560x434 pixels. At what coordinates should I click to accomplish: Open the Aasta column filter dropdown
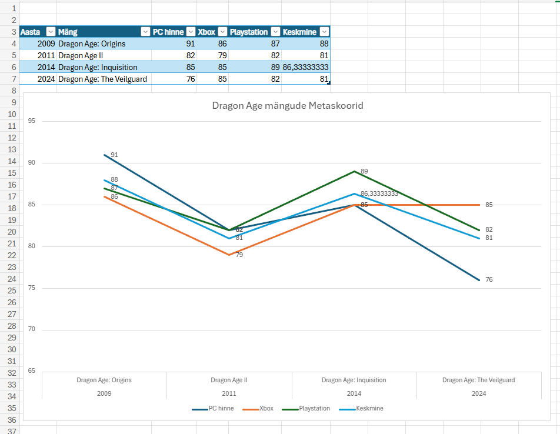[x=51, y=32]
